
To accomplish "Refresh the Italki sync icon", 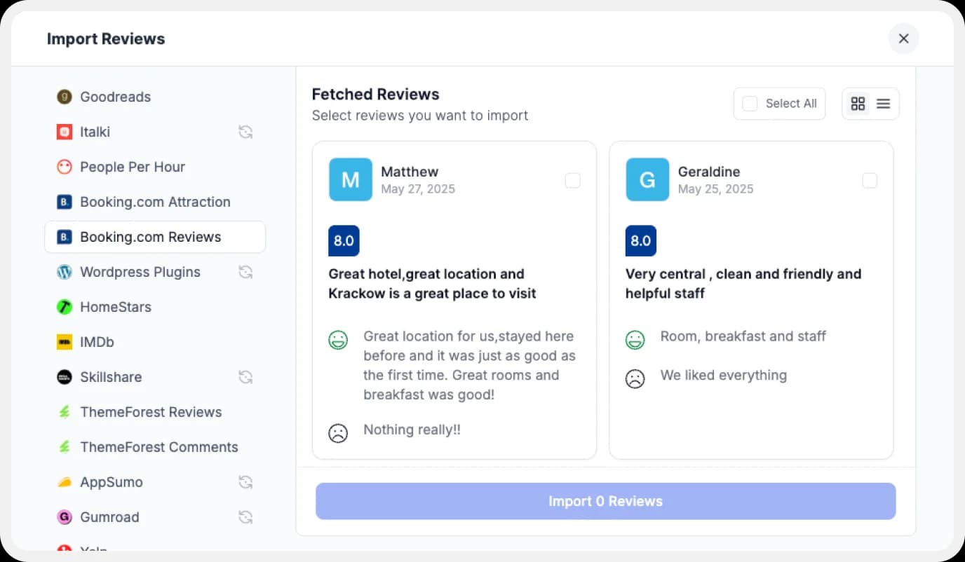I will click(245, 132).
